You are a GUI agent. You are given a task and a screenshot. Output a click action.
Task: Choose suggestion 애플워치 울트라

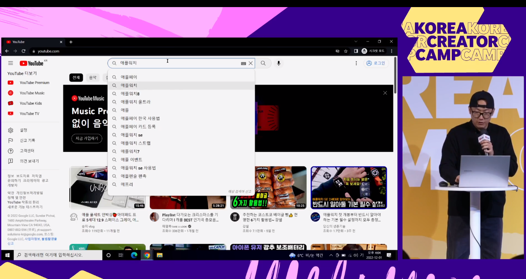181,102
